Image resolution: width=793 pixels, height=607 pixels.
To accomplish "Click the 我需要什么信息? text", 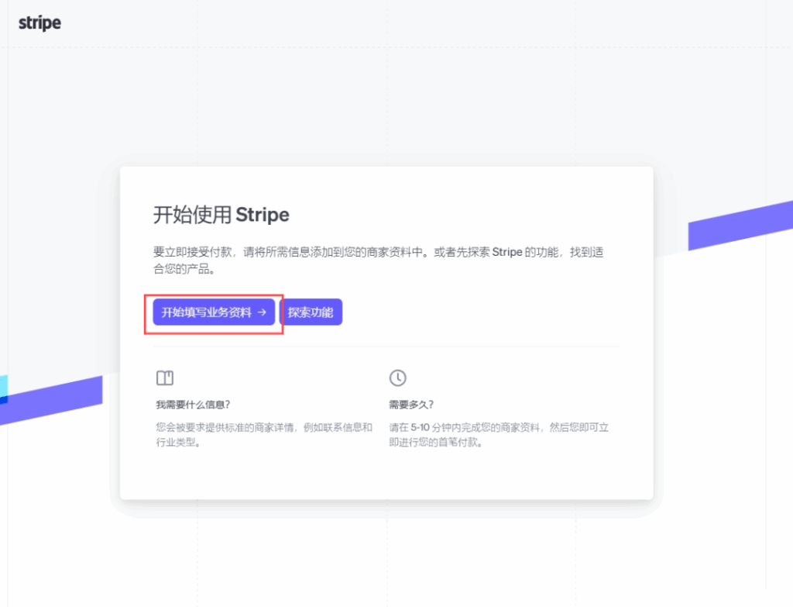I will [193, 405].
